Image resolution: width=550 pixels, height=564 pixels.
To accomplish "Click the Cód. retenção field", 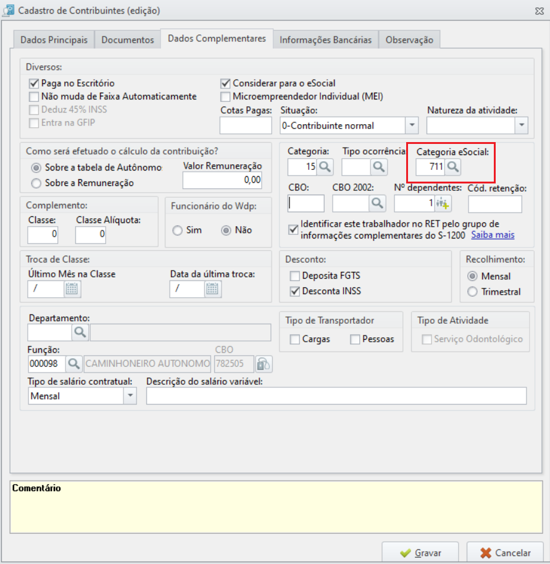I will [x=495, y=204].
